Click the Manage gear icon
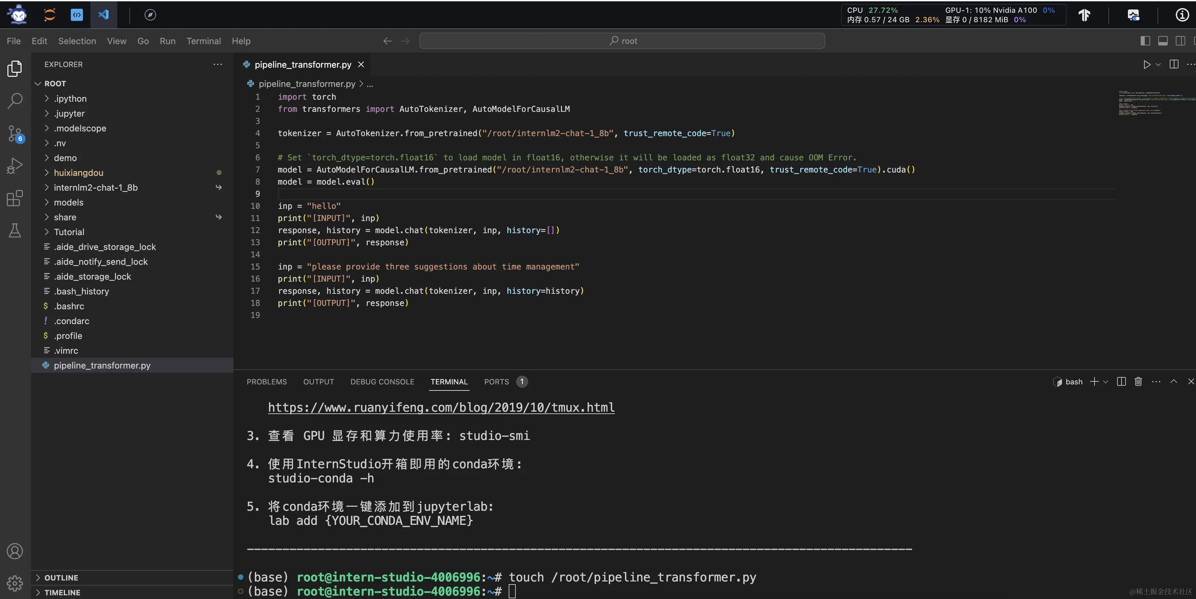Screen dimensions: 1196x599 [x=15, y=583]
